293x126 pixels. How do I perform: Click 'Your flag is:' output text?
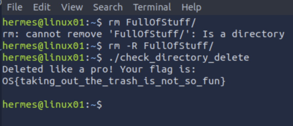(x=158, y=69)
